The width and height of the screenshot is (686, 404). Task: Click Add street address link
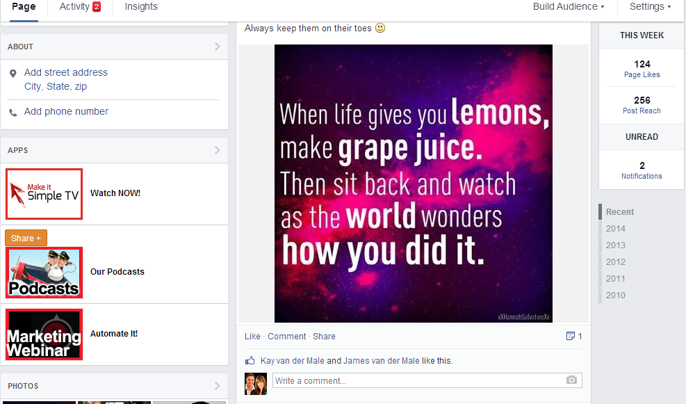pos(65,72)
